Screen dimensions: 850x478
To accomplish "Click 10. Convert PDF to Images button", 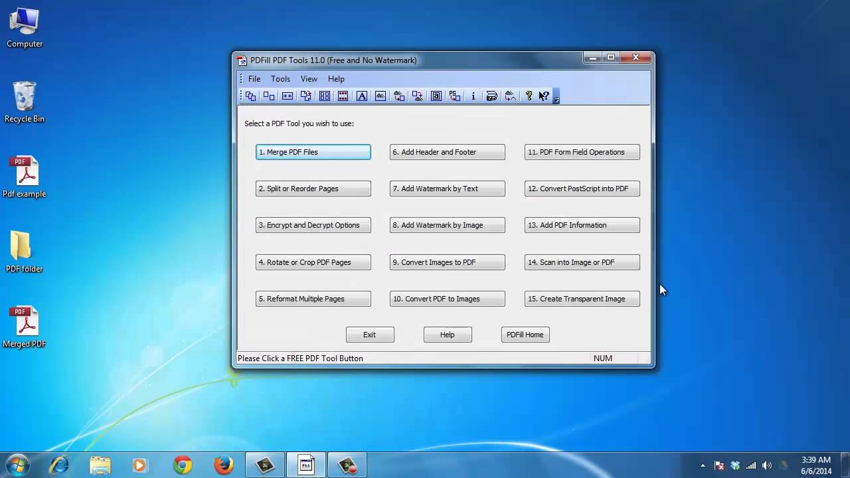I will 448,299.
